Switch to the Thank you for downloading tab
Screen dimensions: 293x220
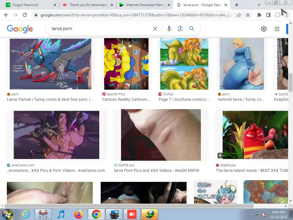pos(88,5)
